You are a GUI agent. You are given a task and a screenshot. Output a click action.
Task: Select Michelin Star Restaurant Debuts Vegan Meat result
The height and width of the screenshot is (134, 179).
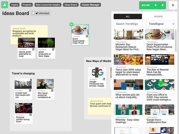(128, 41)
